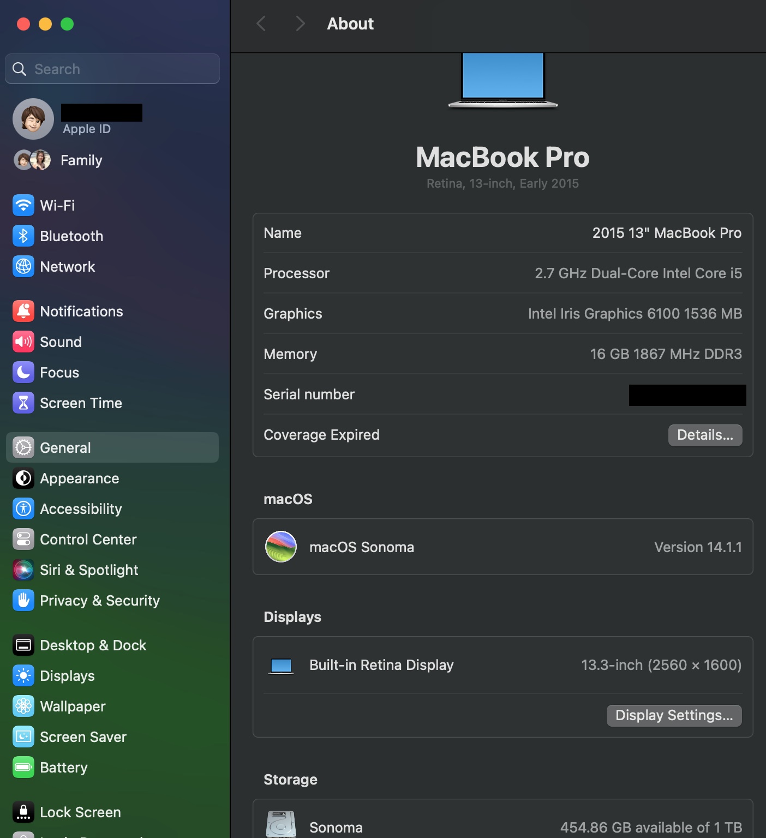766x838 pixels.
Task: Select the Network sidebar label
Action: [68, 267]
